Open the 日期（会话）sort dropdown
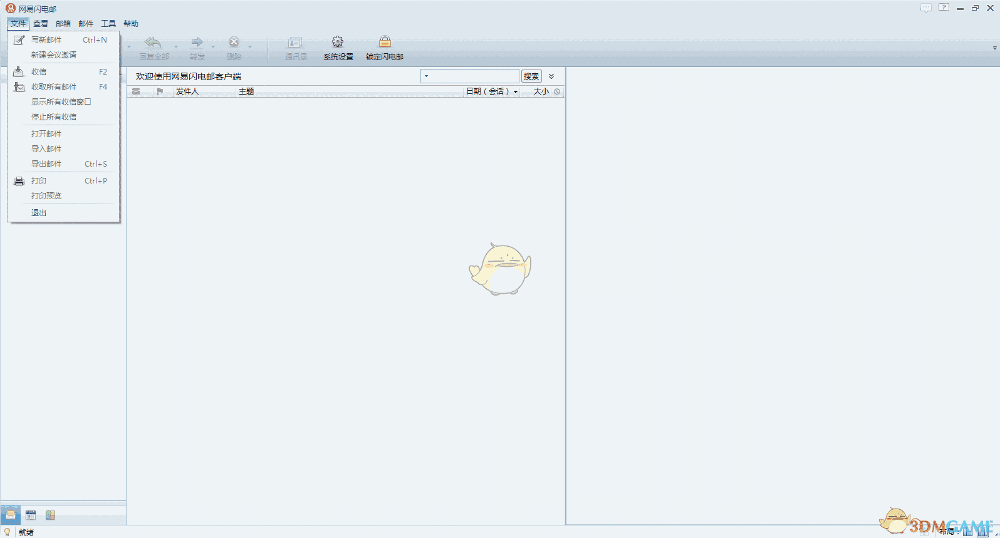Image resolution: width=1000 pixels, height=538 pixels. tap(516, 92)
